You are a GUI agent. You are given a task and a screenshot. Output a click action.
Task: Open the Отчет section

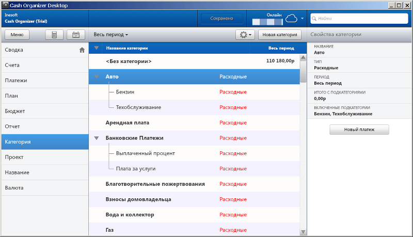click(45, 127)
